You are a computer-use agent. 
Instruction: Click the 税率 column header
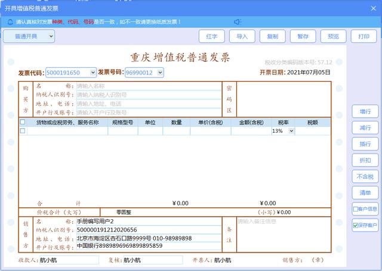pyautogui.click(x=283, y=123)
